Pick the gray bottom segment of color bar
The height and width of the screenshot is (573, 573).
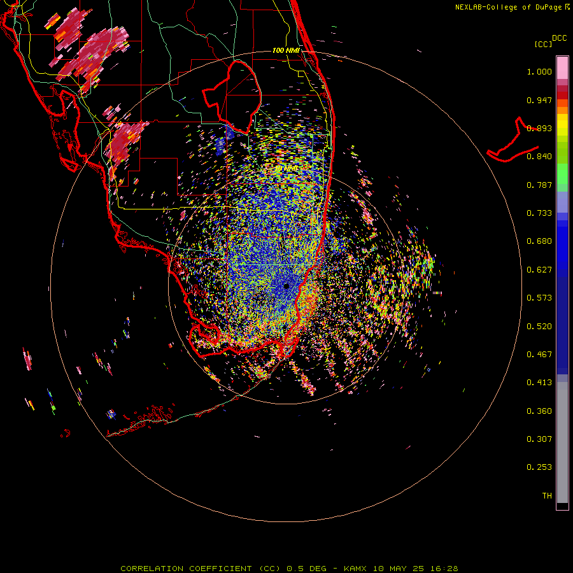562,442
